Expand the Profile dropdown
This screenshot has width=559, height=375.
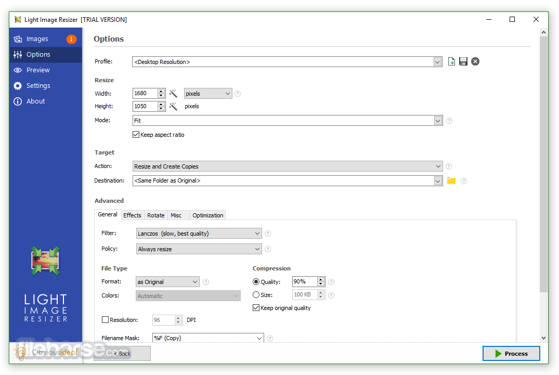(x=437, y=62)
